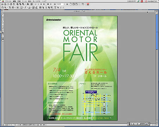The image size is (159, 127).
Task: Go to next page toolbar arrow
Action: [x=41, y=4]
